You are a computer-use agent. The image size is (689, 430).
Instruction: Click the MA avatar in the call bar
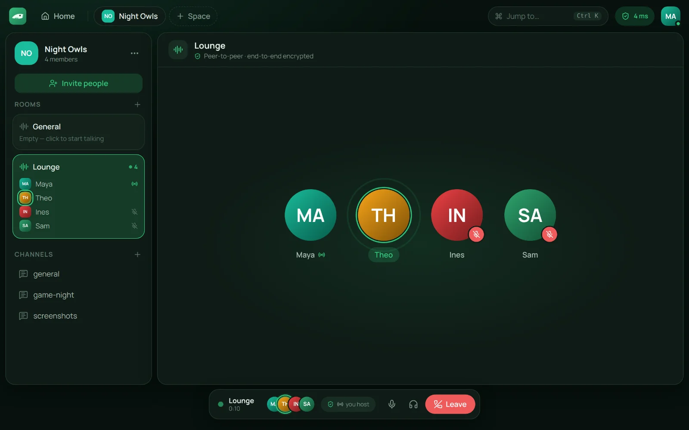[x=272, y=404]
